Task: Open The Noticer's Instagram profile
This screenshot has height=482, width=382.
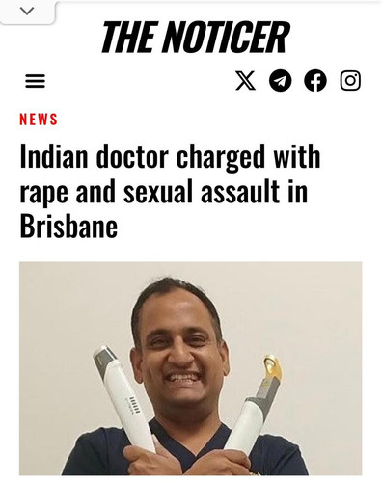Action: (x=350, y=80)
